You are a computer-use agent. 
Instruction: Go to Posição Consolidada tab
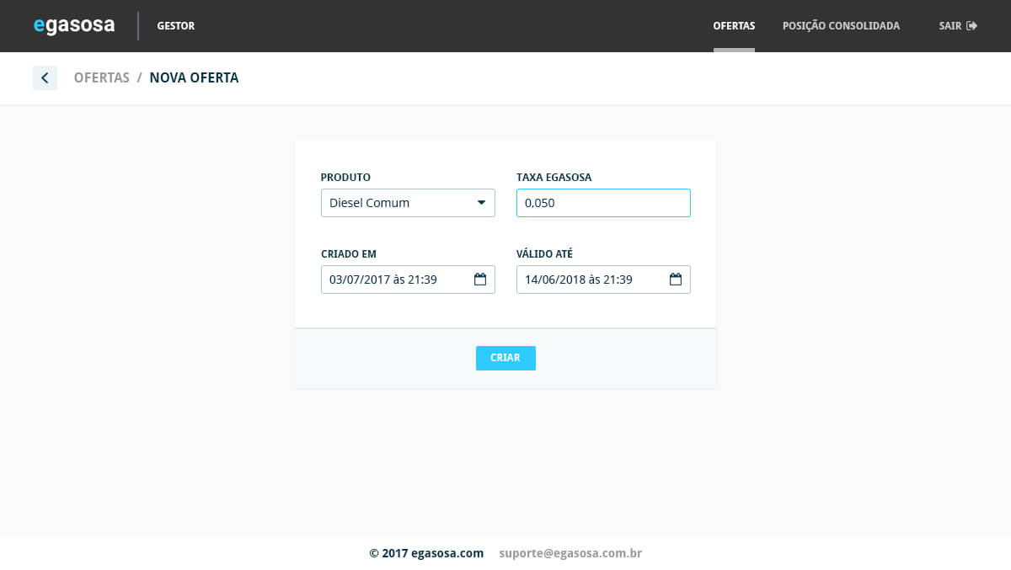pyautogui.click(x=841, y=26)
